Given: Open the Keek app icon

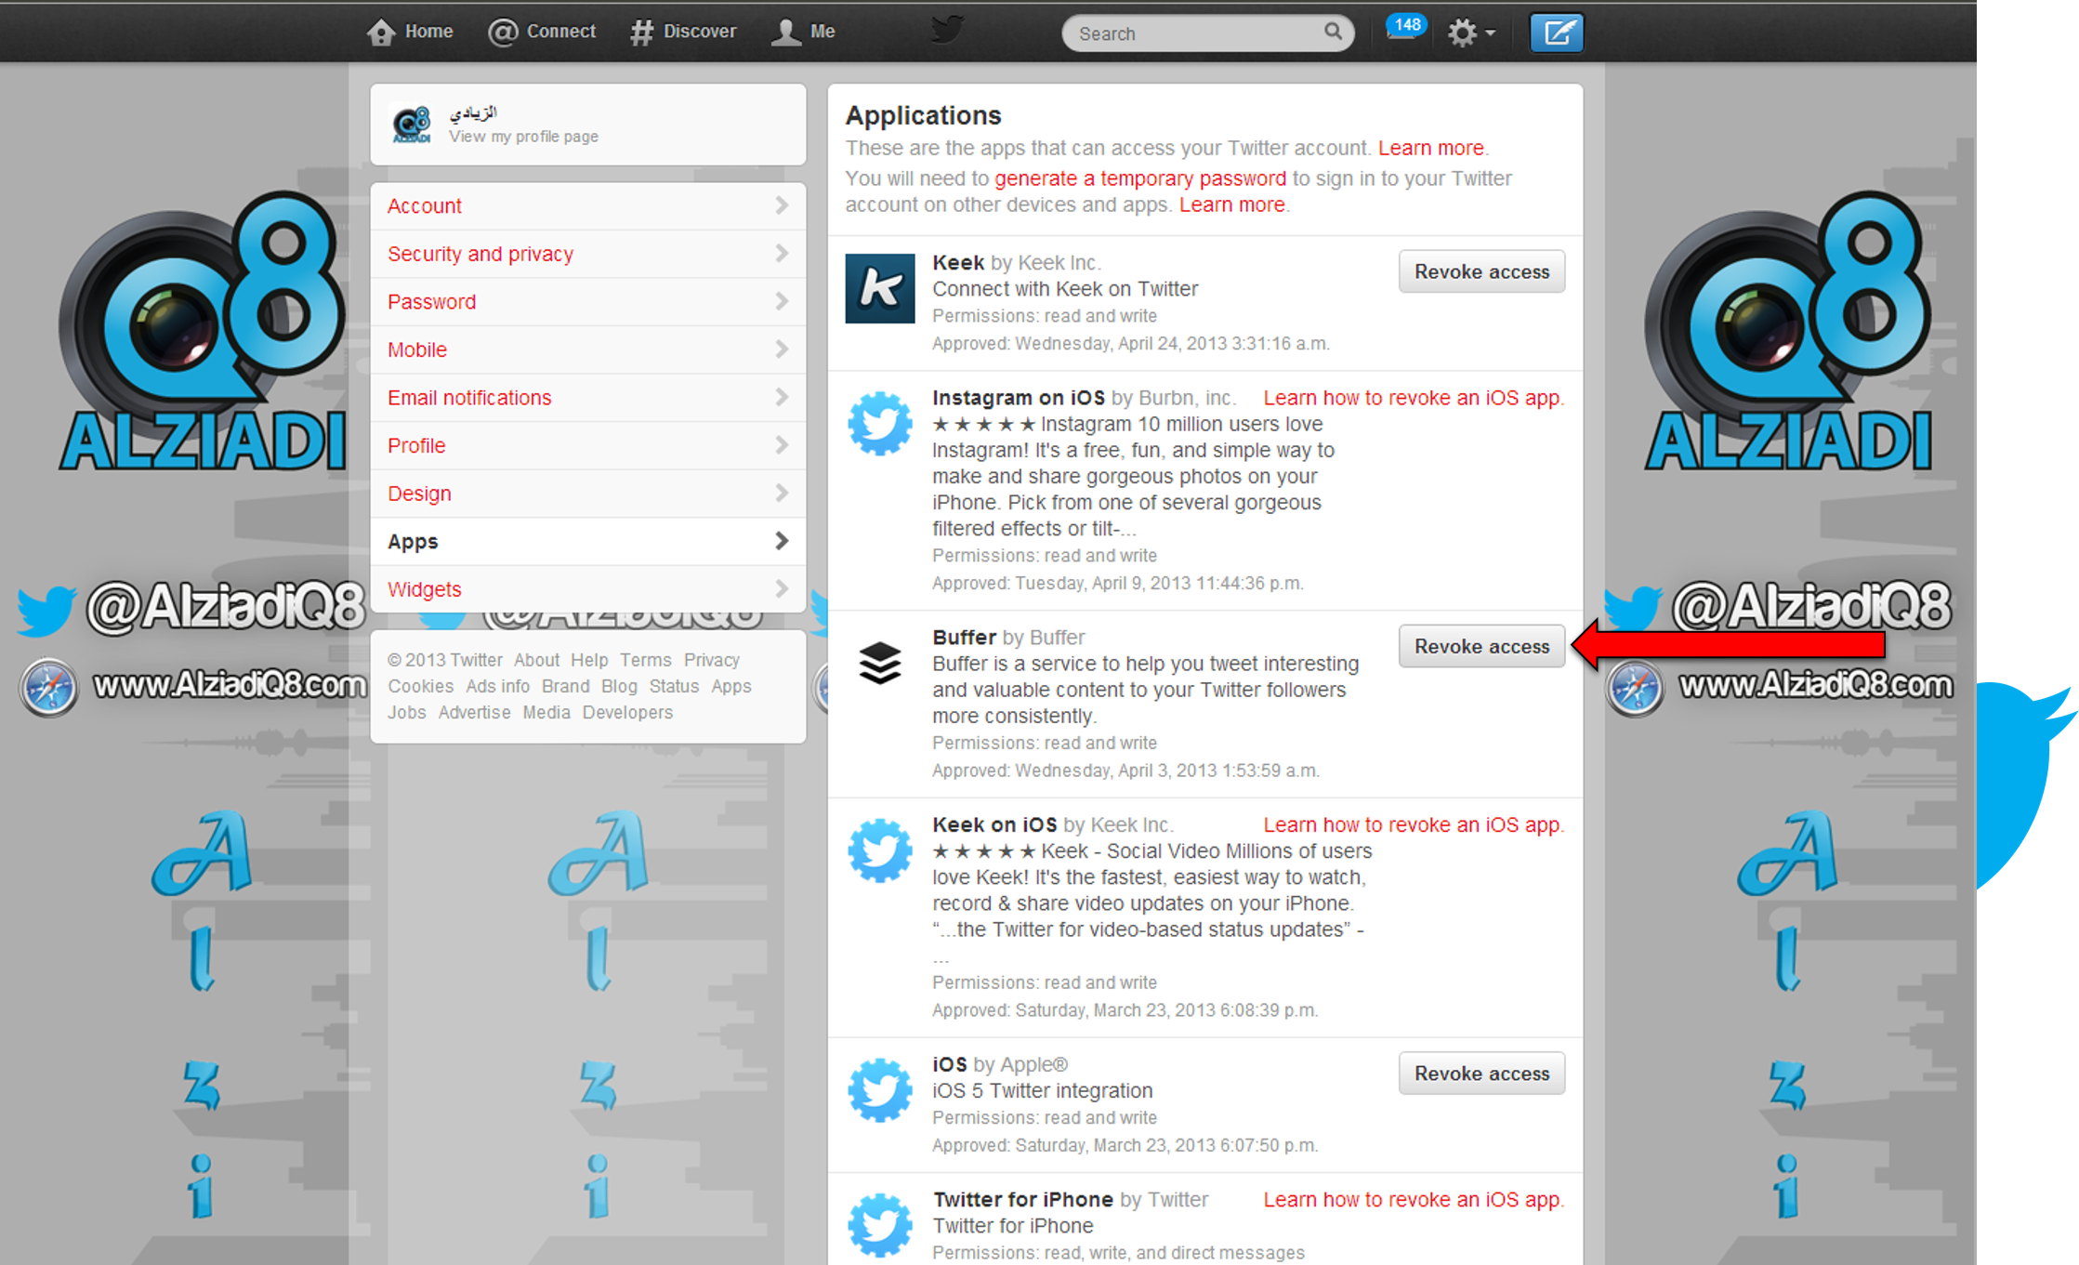Looking at the screenshot, I should pos(879,289).
